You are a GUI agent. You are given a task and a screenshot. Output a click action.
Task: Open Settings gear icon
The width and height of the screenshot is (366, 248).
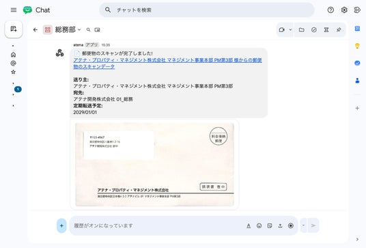click(344, 10)
